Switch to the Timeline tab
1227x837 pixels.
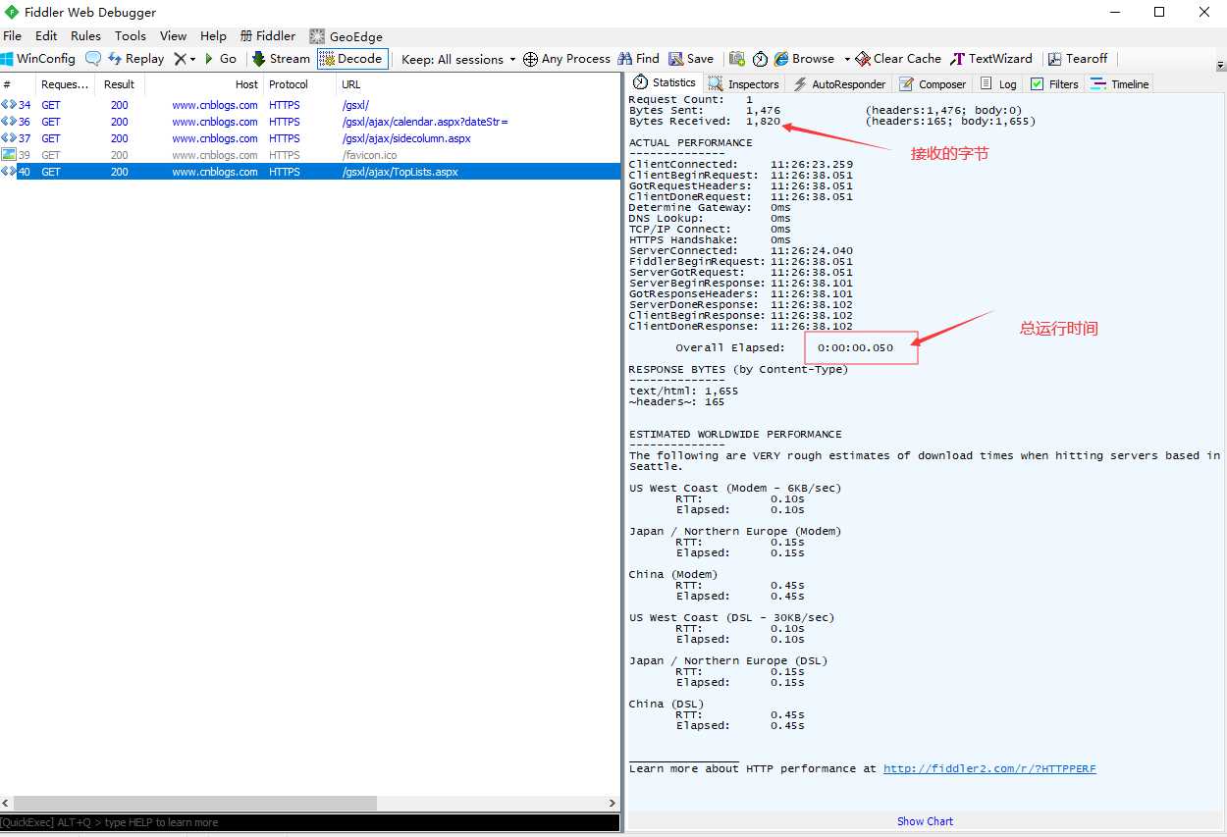(x=1120, y=84)
